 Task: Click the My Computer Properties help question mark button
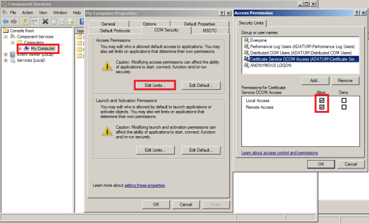(222, 13)
